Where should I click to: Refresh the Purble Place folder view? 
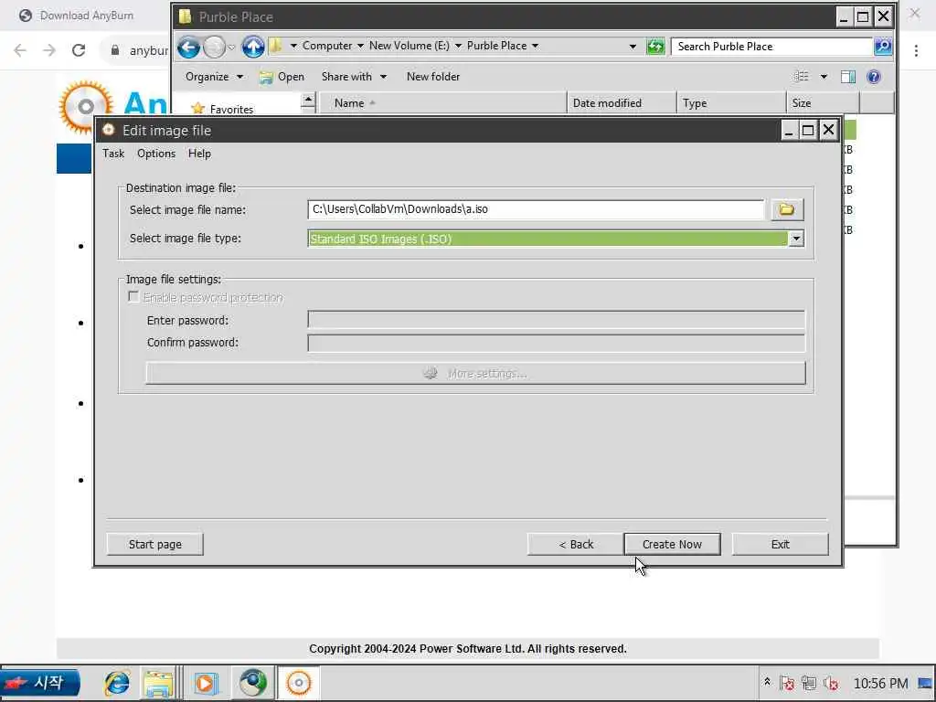[x=655, y=47]
